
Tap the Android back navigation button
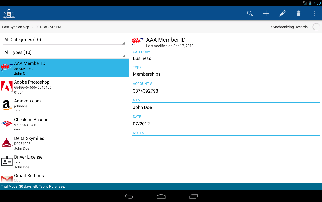pos(129,196)
